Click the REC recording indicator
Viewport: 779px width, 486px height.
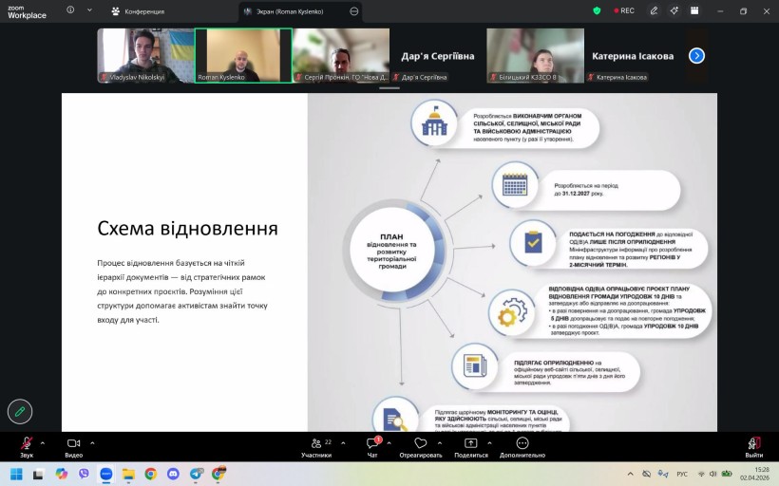(x=624, y=11)
